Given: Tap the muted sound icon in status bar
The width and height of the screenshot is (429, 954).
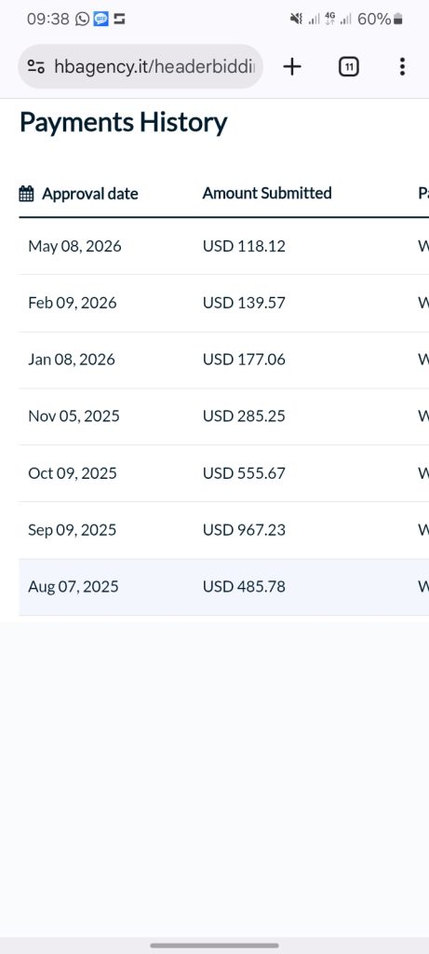Looking at the screenshot, I should [296, 20].
